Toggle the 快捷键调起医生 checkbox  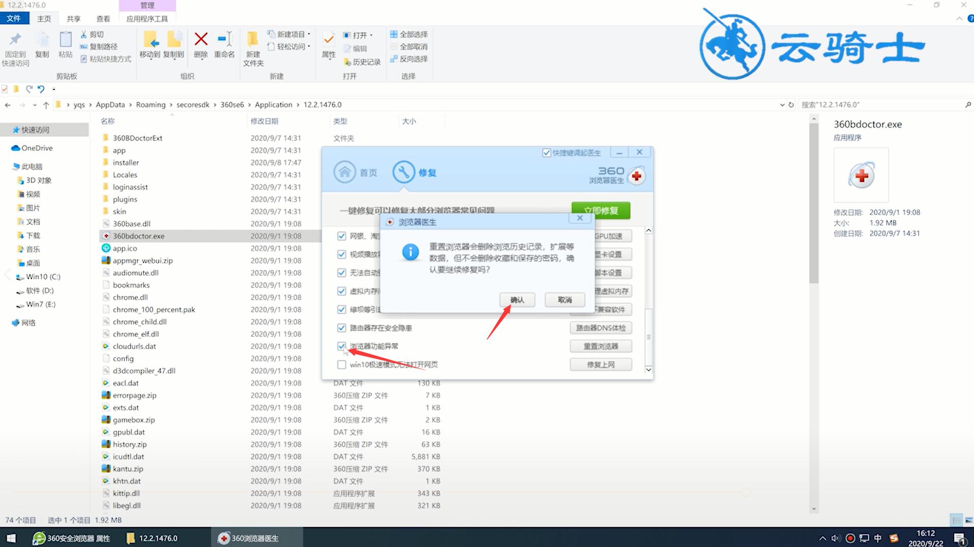[547, 152]
